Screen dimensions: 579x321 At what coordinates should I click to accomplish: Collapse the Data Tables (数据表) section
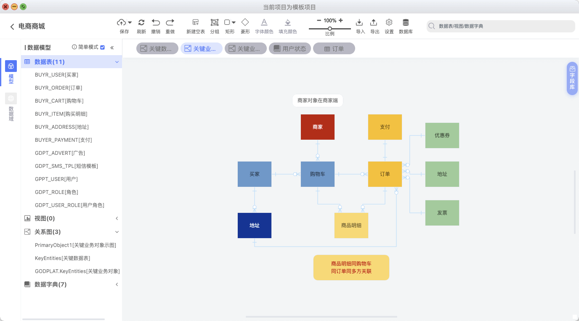click(x=117, y=62)
